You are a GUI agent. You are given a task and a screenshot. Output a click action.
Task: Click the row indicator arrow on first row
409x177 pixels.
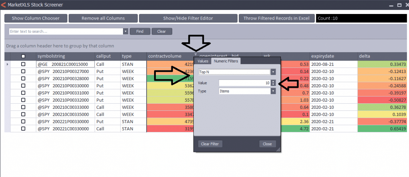pos(8,64)
